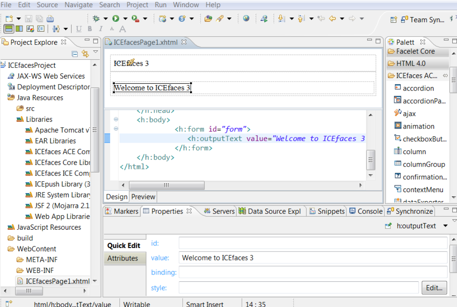Viewport: 457px width, 307px height.
Task: Open the Run dropdown arrow
Action: pyautogui.click(x=125, y=19)
